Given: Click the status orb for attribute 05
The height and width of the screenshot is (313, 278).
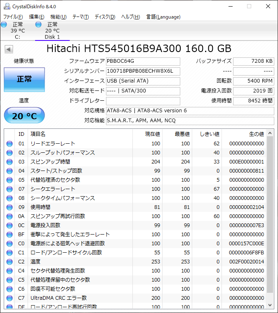Looking at the screenshot, I should (x=9, y=180).
